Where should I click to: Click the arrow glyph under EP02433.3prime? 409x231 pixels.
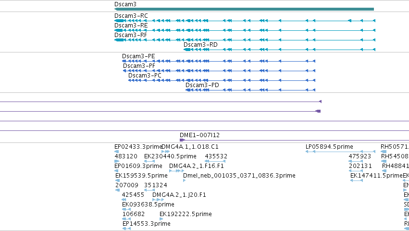(x=117, y=152)
